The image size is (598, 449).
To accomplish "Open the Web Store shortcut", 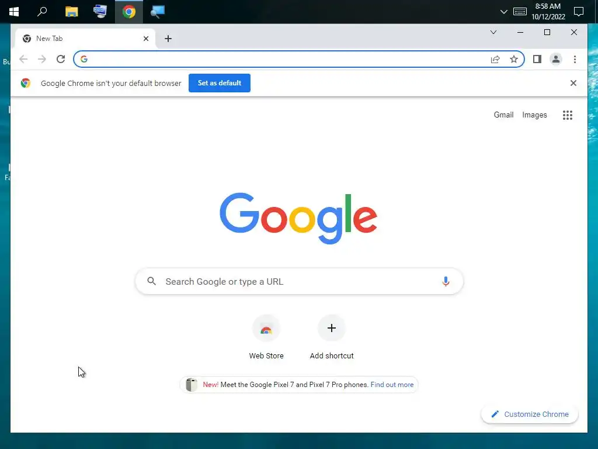I will point(266,329).
